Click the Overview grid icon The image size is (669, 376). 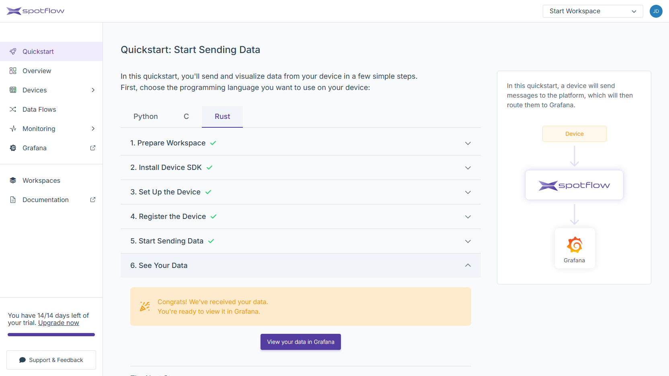[x=13, y=71]
